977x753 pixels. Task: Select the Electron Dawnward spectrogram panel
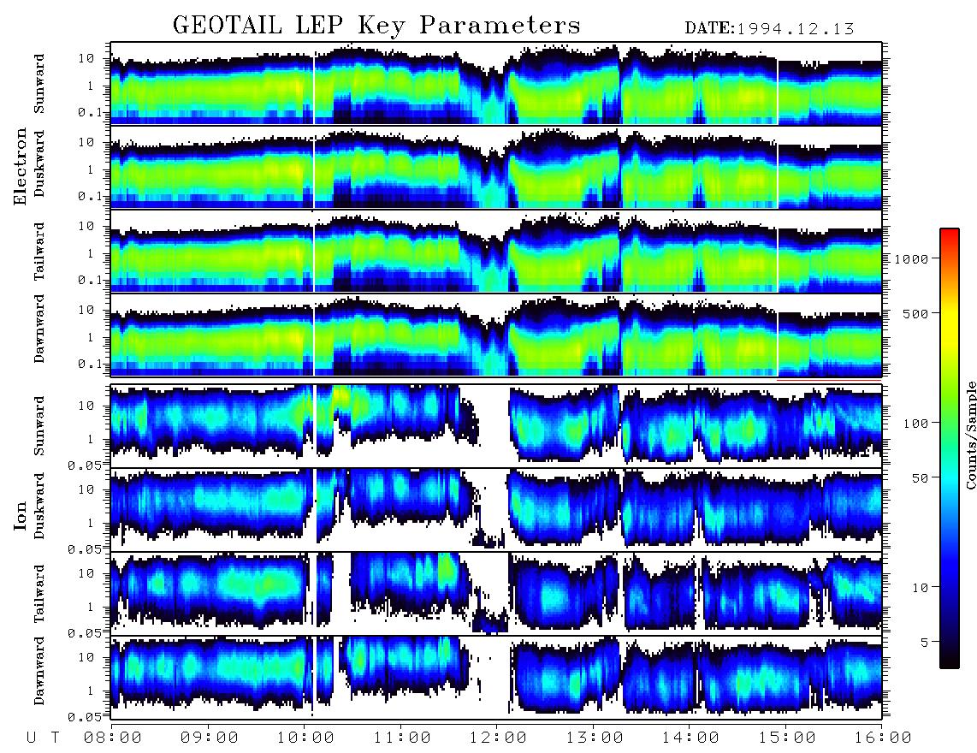496,335
